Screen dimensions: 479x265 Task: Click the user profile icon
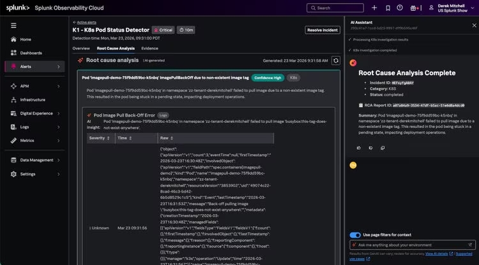coord(431,8)
